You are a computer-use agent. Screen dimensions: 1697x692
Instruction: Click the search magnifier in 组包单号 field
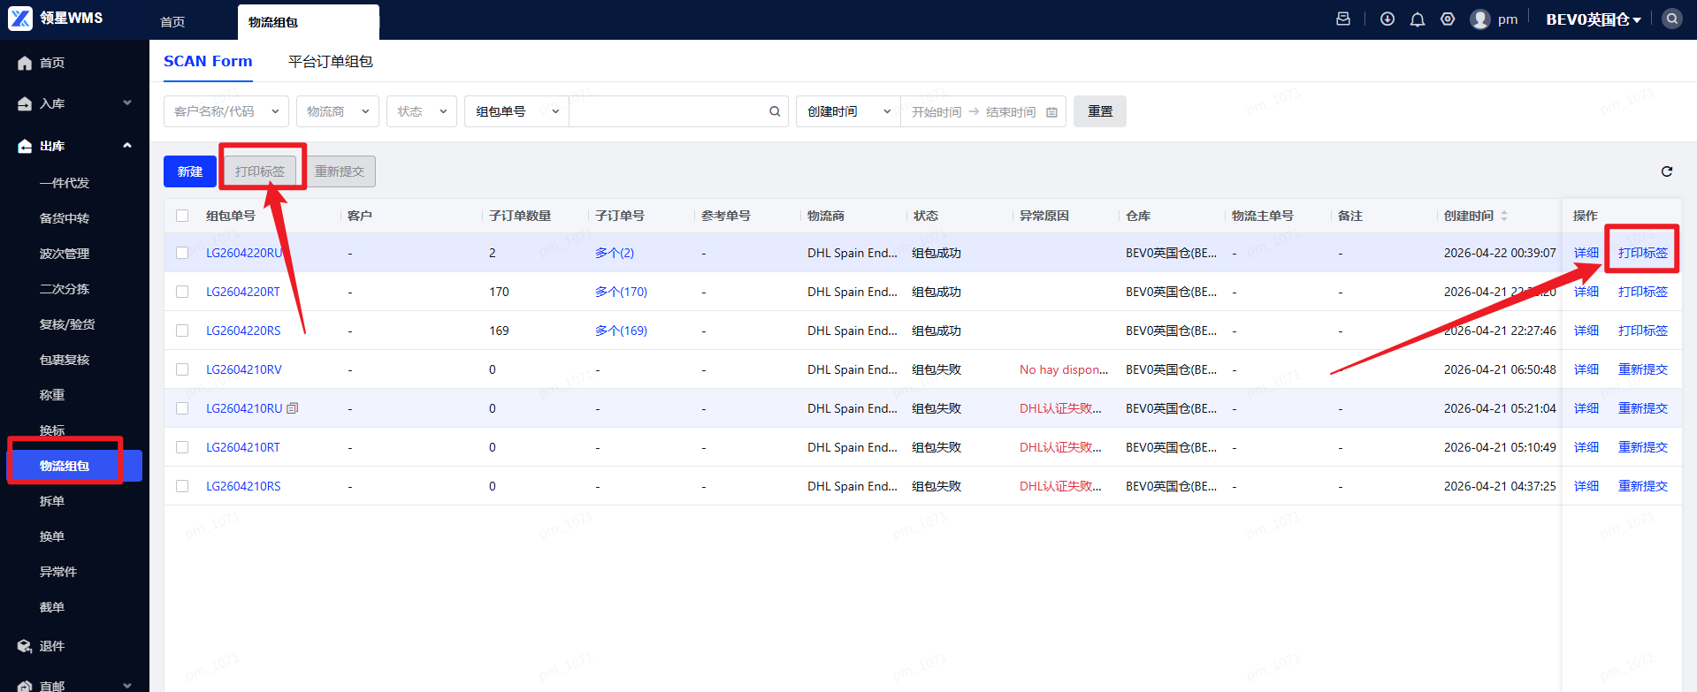pyautogui.click(x=775, y=111)
